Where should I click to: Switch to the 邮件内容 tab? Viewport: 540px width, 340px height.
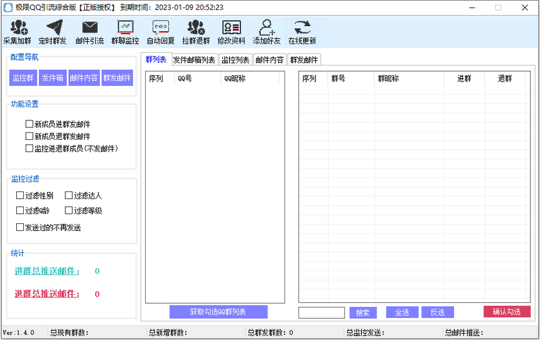(269, 60)
